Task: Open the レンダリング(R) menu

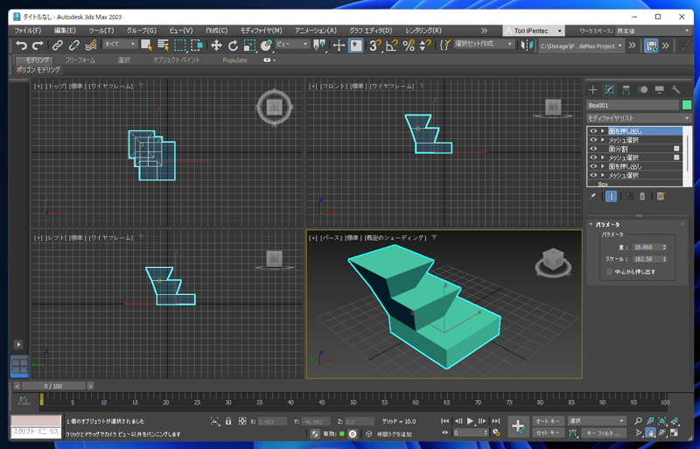Action: tap(423, 31)
